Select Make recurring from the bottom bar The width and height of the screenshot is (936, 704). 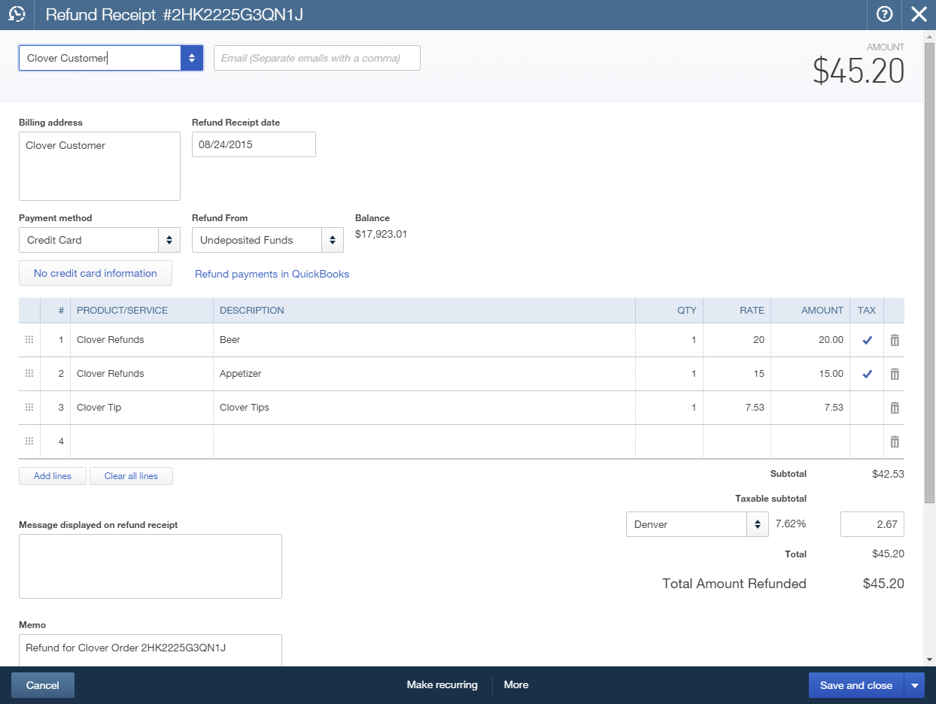442,684
